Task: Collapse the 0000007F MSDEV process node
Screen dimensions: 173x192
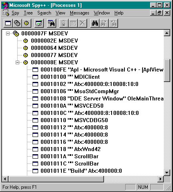Action: 8,33
